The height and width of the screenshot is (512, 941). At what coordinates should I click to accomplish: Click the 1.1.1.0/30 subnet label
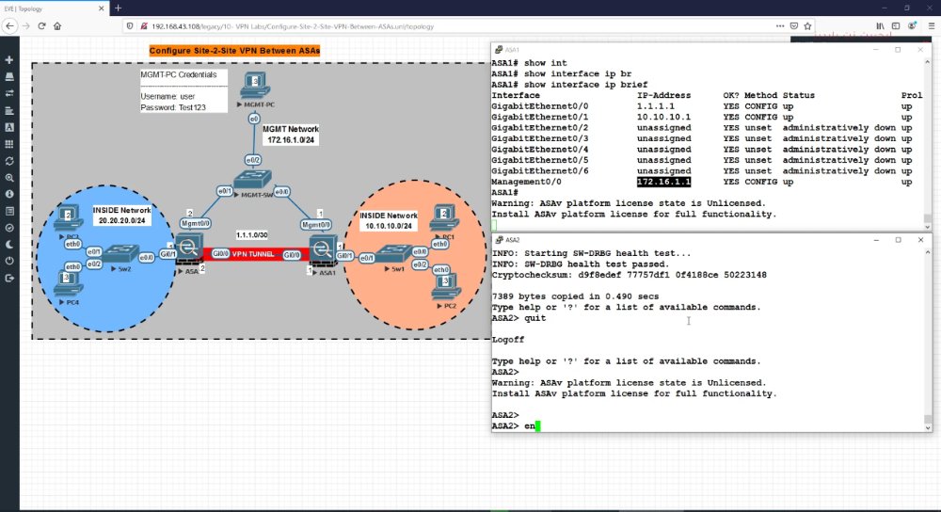click(251, 235)
